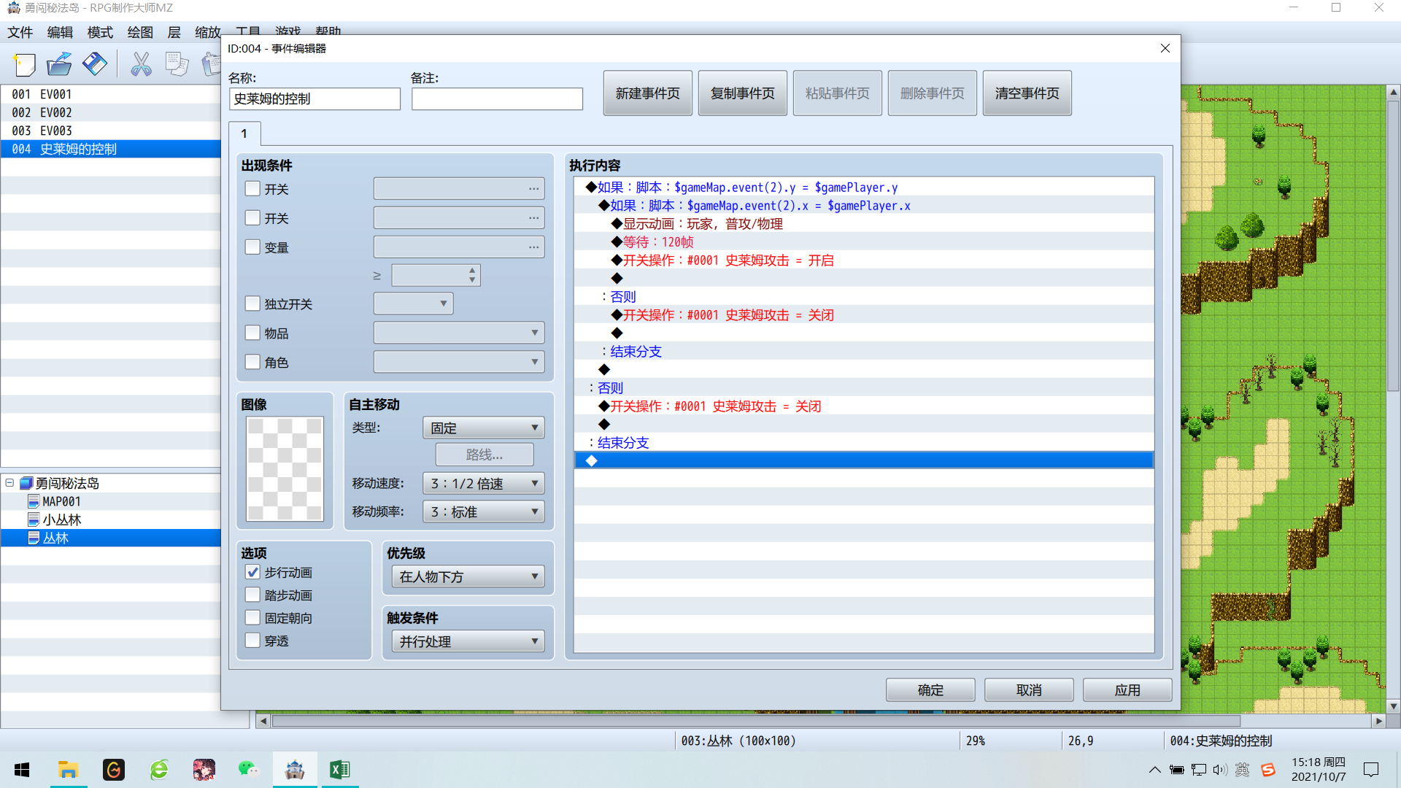Viewport: 1401px width, 788px height.
Task: Select the 小丛林 map in tree
Action: click(61, 519)
